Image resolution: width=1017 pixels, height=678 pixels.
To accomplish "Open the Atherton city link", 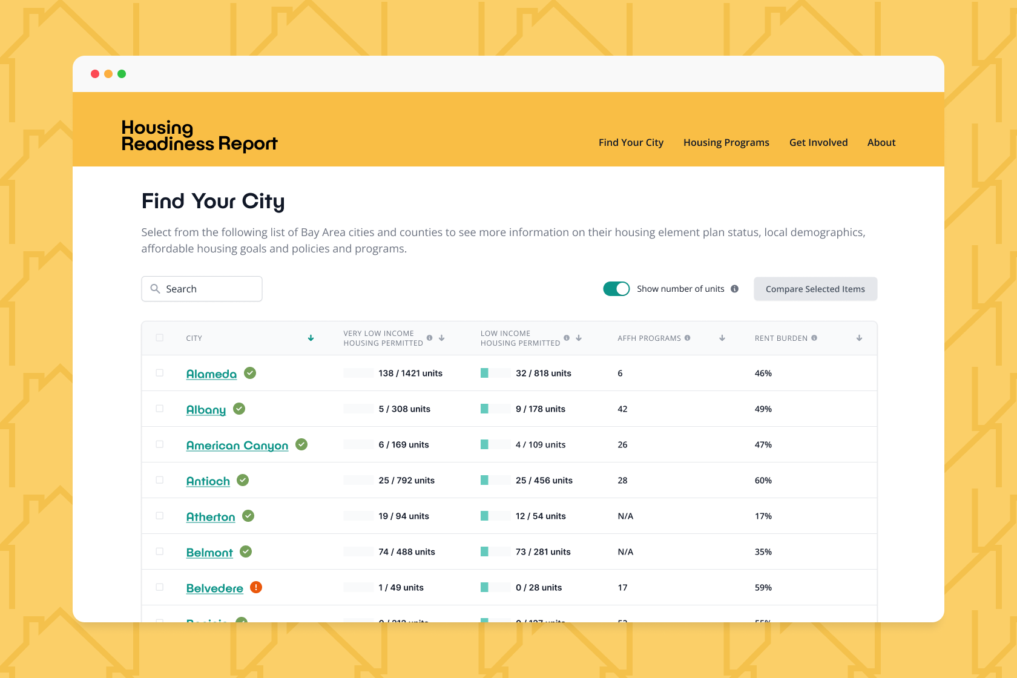I will tap(211, 516).
